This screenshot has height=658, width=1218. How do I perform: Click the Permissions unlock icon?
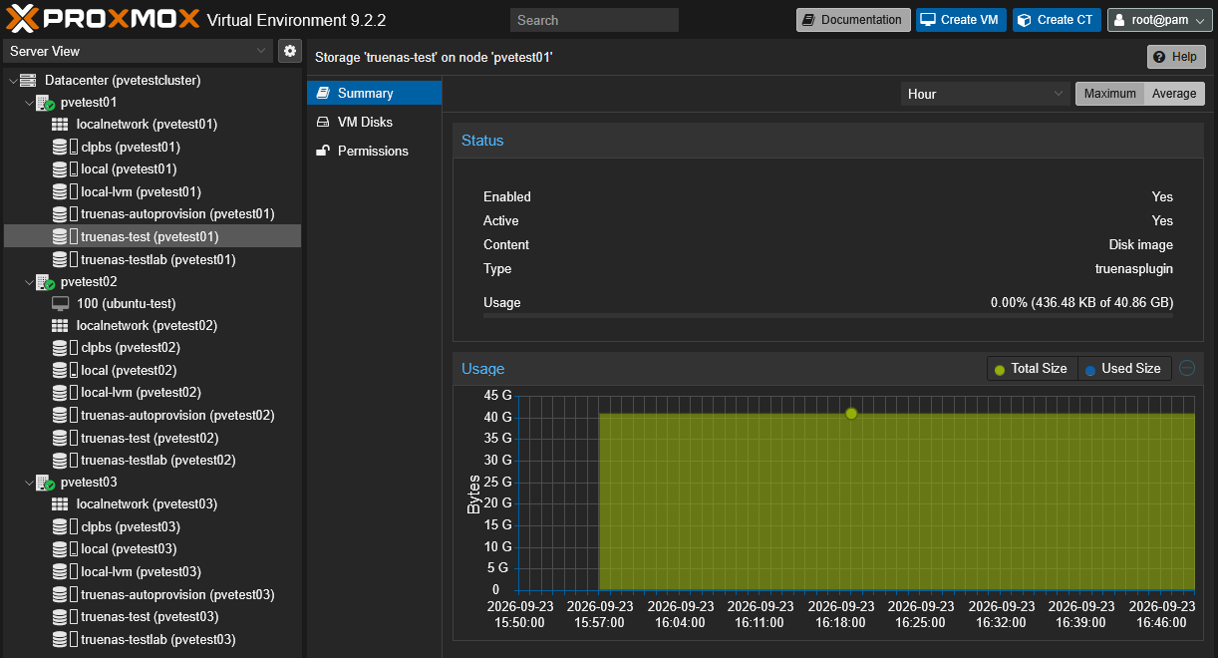coord(322,151)
